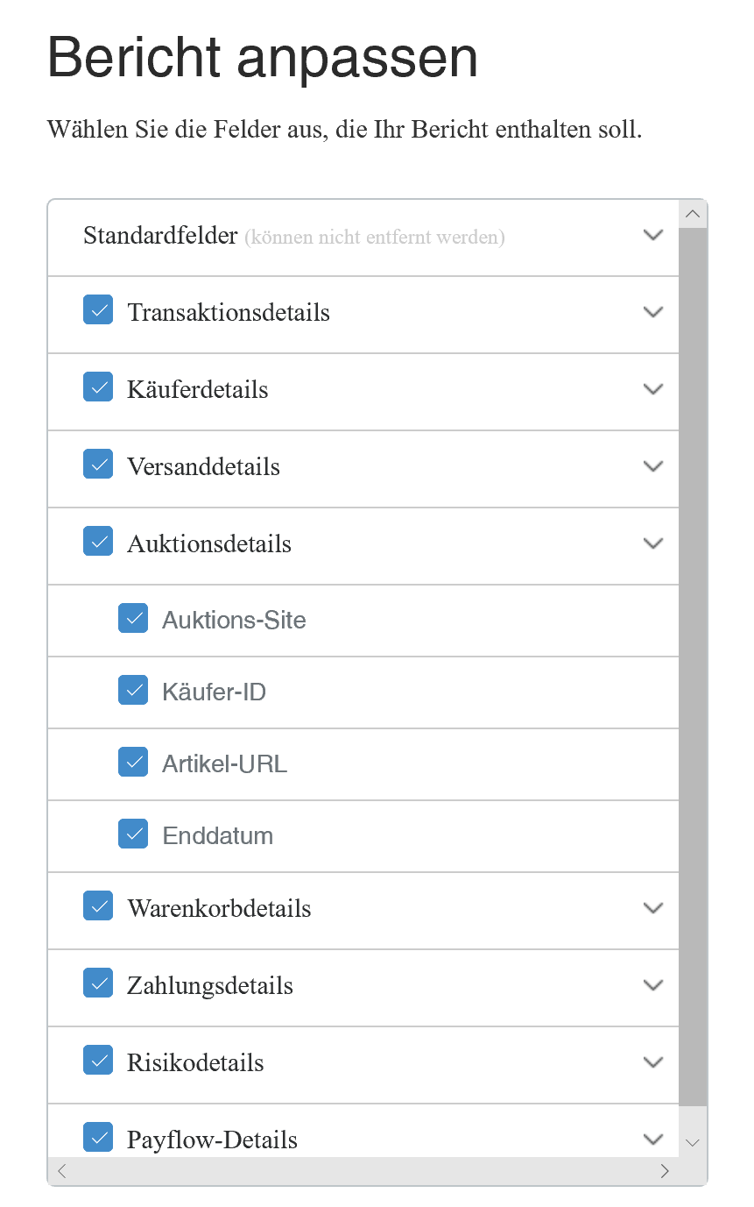This screenshot has height=1207, width=754.
Task: Expand the Warenkorbdetails chevron
Action: (653, 908)
